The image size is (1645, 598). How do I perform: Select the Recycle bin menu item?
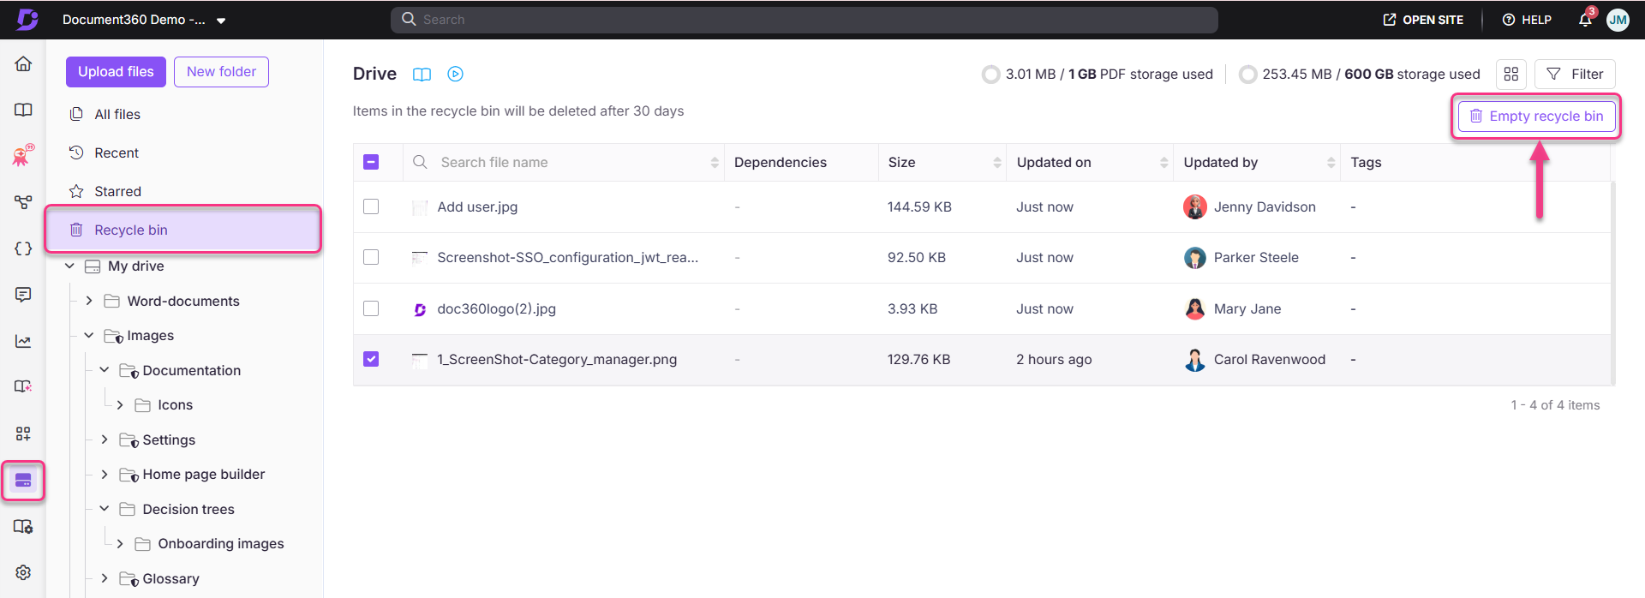click(183, 230)
